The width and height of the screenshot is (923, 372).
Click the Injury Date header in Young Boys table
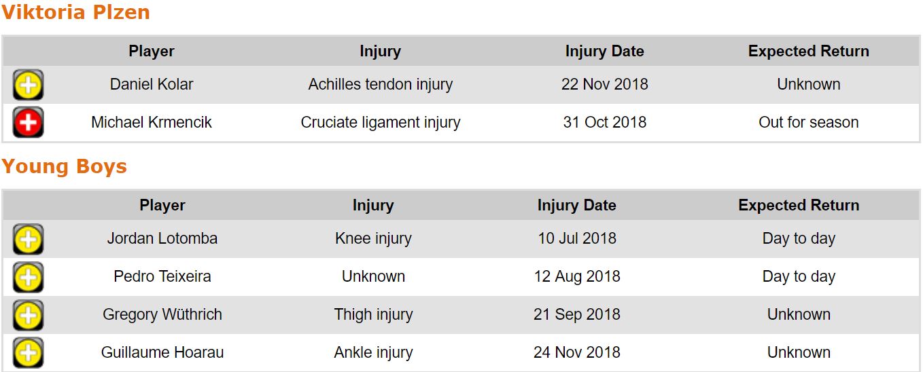click(x=576, y=206)
